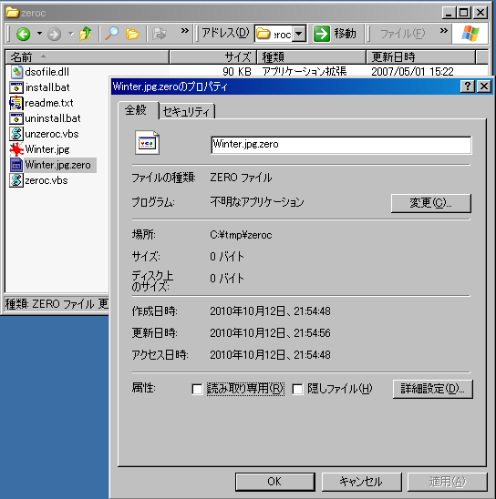Screen dimensions: 496x499
Task: Switch to the セキュリティ tab
Action: [187, 112]
